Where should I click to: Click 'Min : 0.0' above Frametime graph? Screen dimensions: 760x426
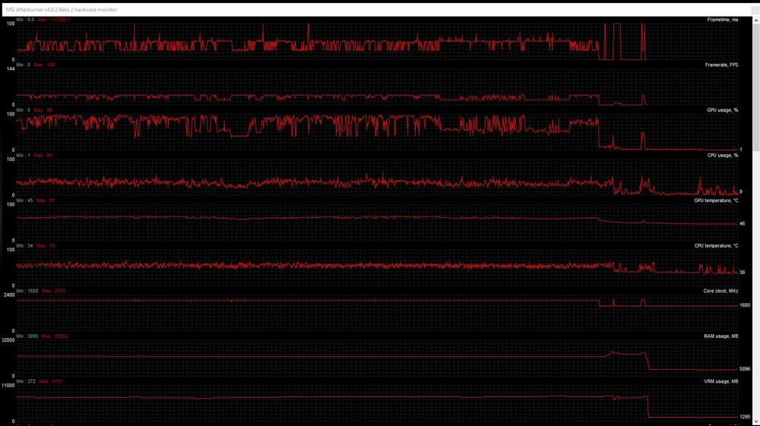[x=25, y=20]
